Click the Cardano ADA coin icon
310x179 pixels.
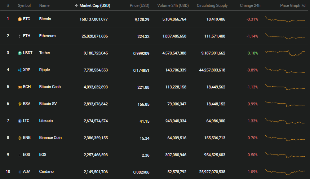(20, 172)
